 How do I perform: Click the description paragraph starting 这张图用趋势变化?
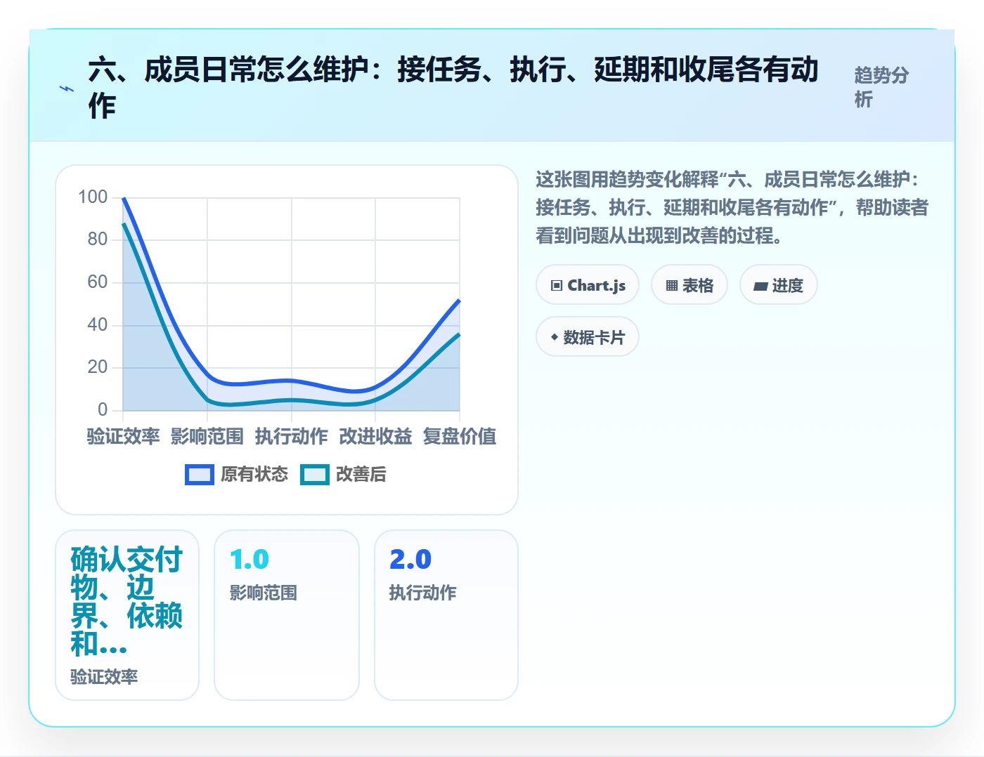click(732, 207)
